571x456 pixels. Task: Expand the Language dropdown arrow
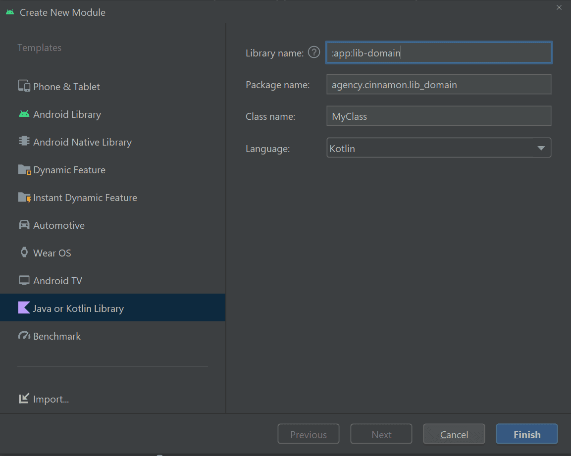[x=541, y=148]
